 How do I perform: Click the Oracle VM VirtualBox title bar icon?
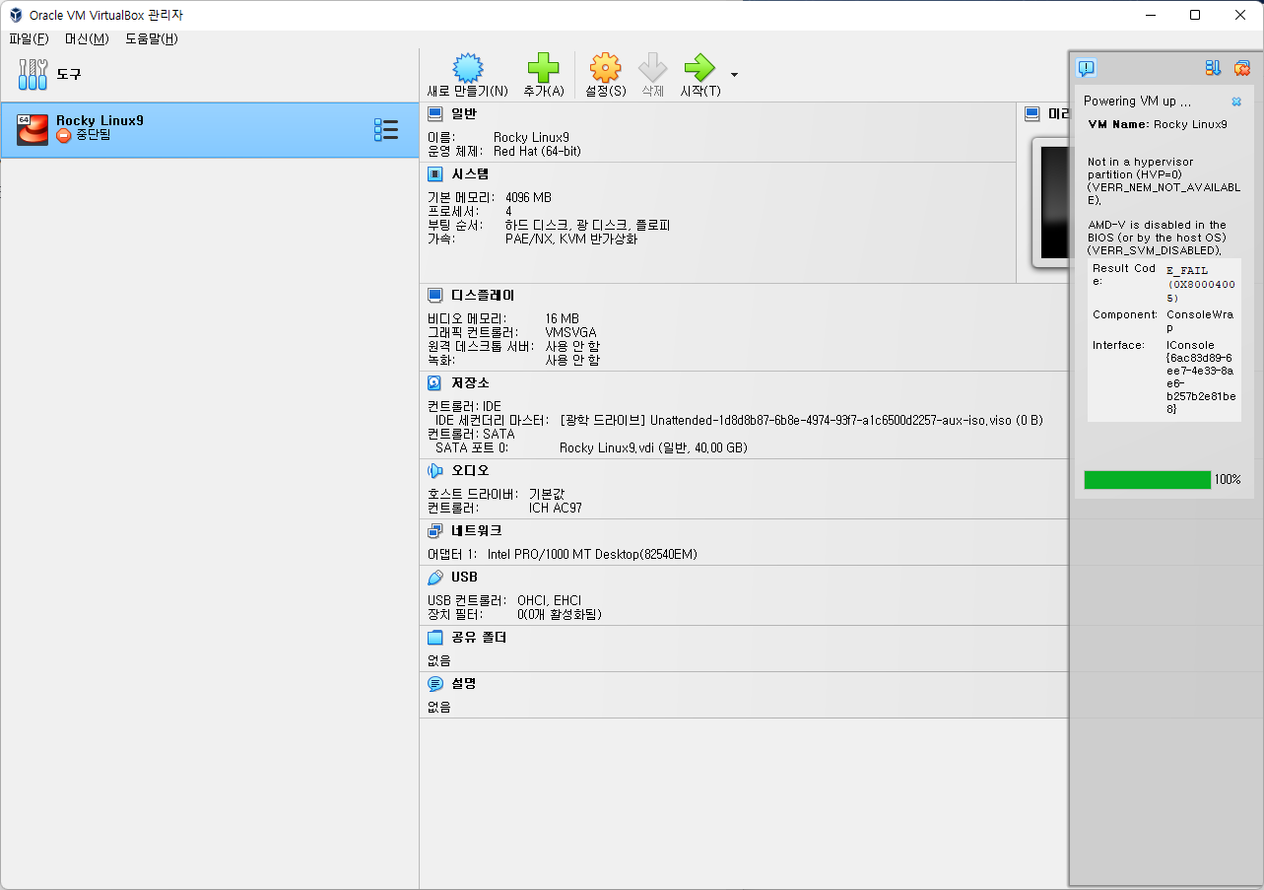(16, 15)
